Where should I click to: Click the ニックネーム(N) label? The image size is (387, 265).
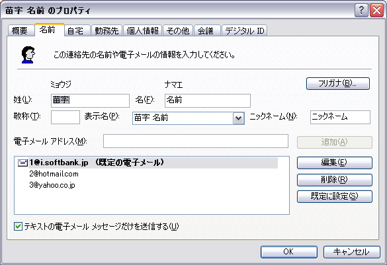coord(273,116)
